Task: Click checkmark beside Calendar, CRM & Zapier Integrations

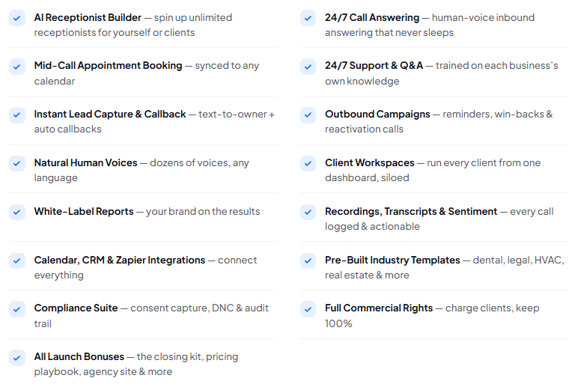Action: pos(17,260)
